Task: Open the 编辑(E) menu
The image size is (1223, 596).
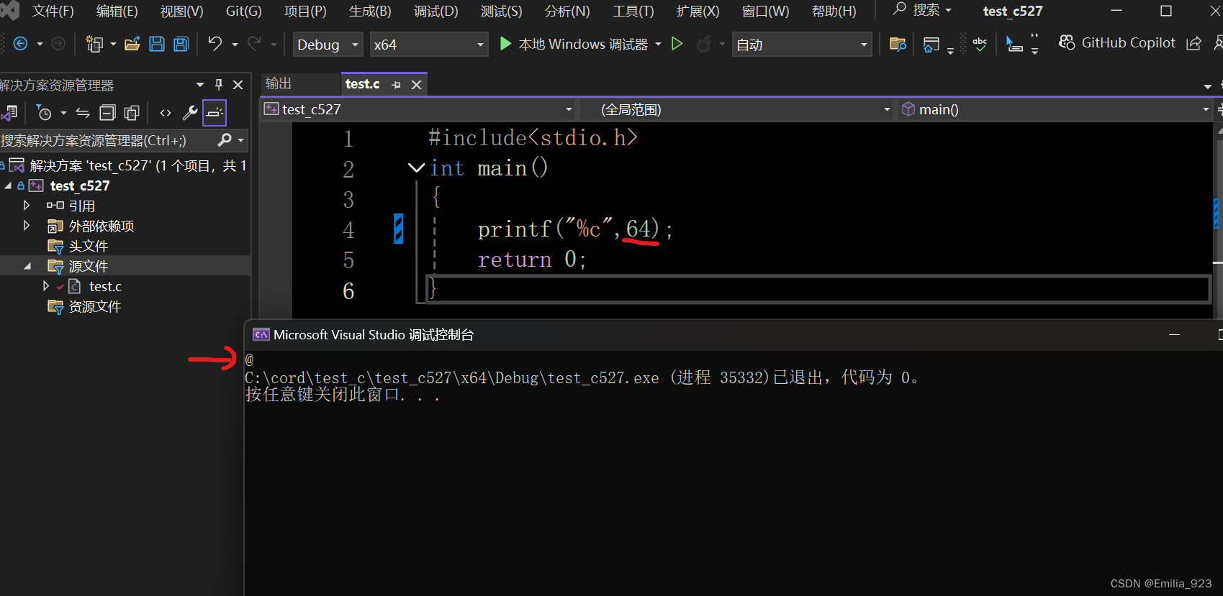Action: click(x=117, y=11)
